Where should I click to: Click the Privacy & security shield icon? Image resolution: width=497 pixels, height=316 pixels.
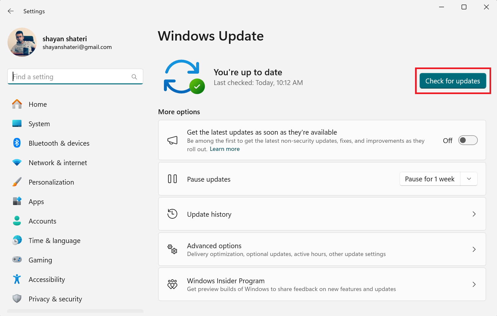tap(17, 299)
